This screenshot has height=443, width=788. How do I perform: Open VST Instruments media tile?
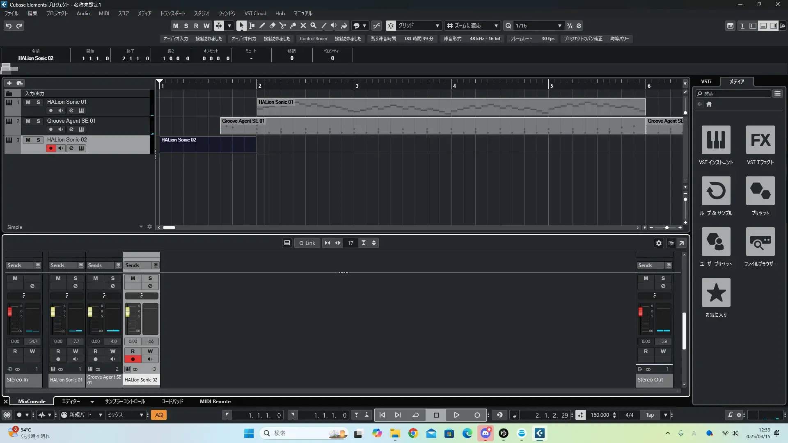pos(716,140)
